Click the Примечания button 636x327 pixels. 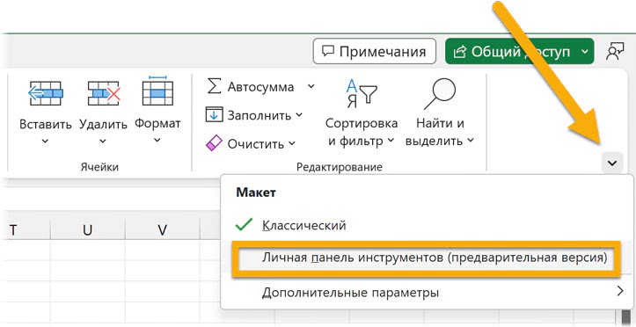point(375,52)
